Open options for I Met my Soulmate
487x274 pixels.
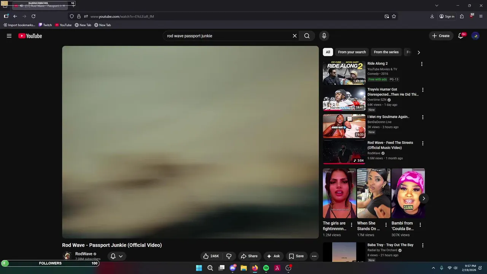click(x=423, y=117)
